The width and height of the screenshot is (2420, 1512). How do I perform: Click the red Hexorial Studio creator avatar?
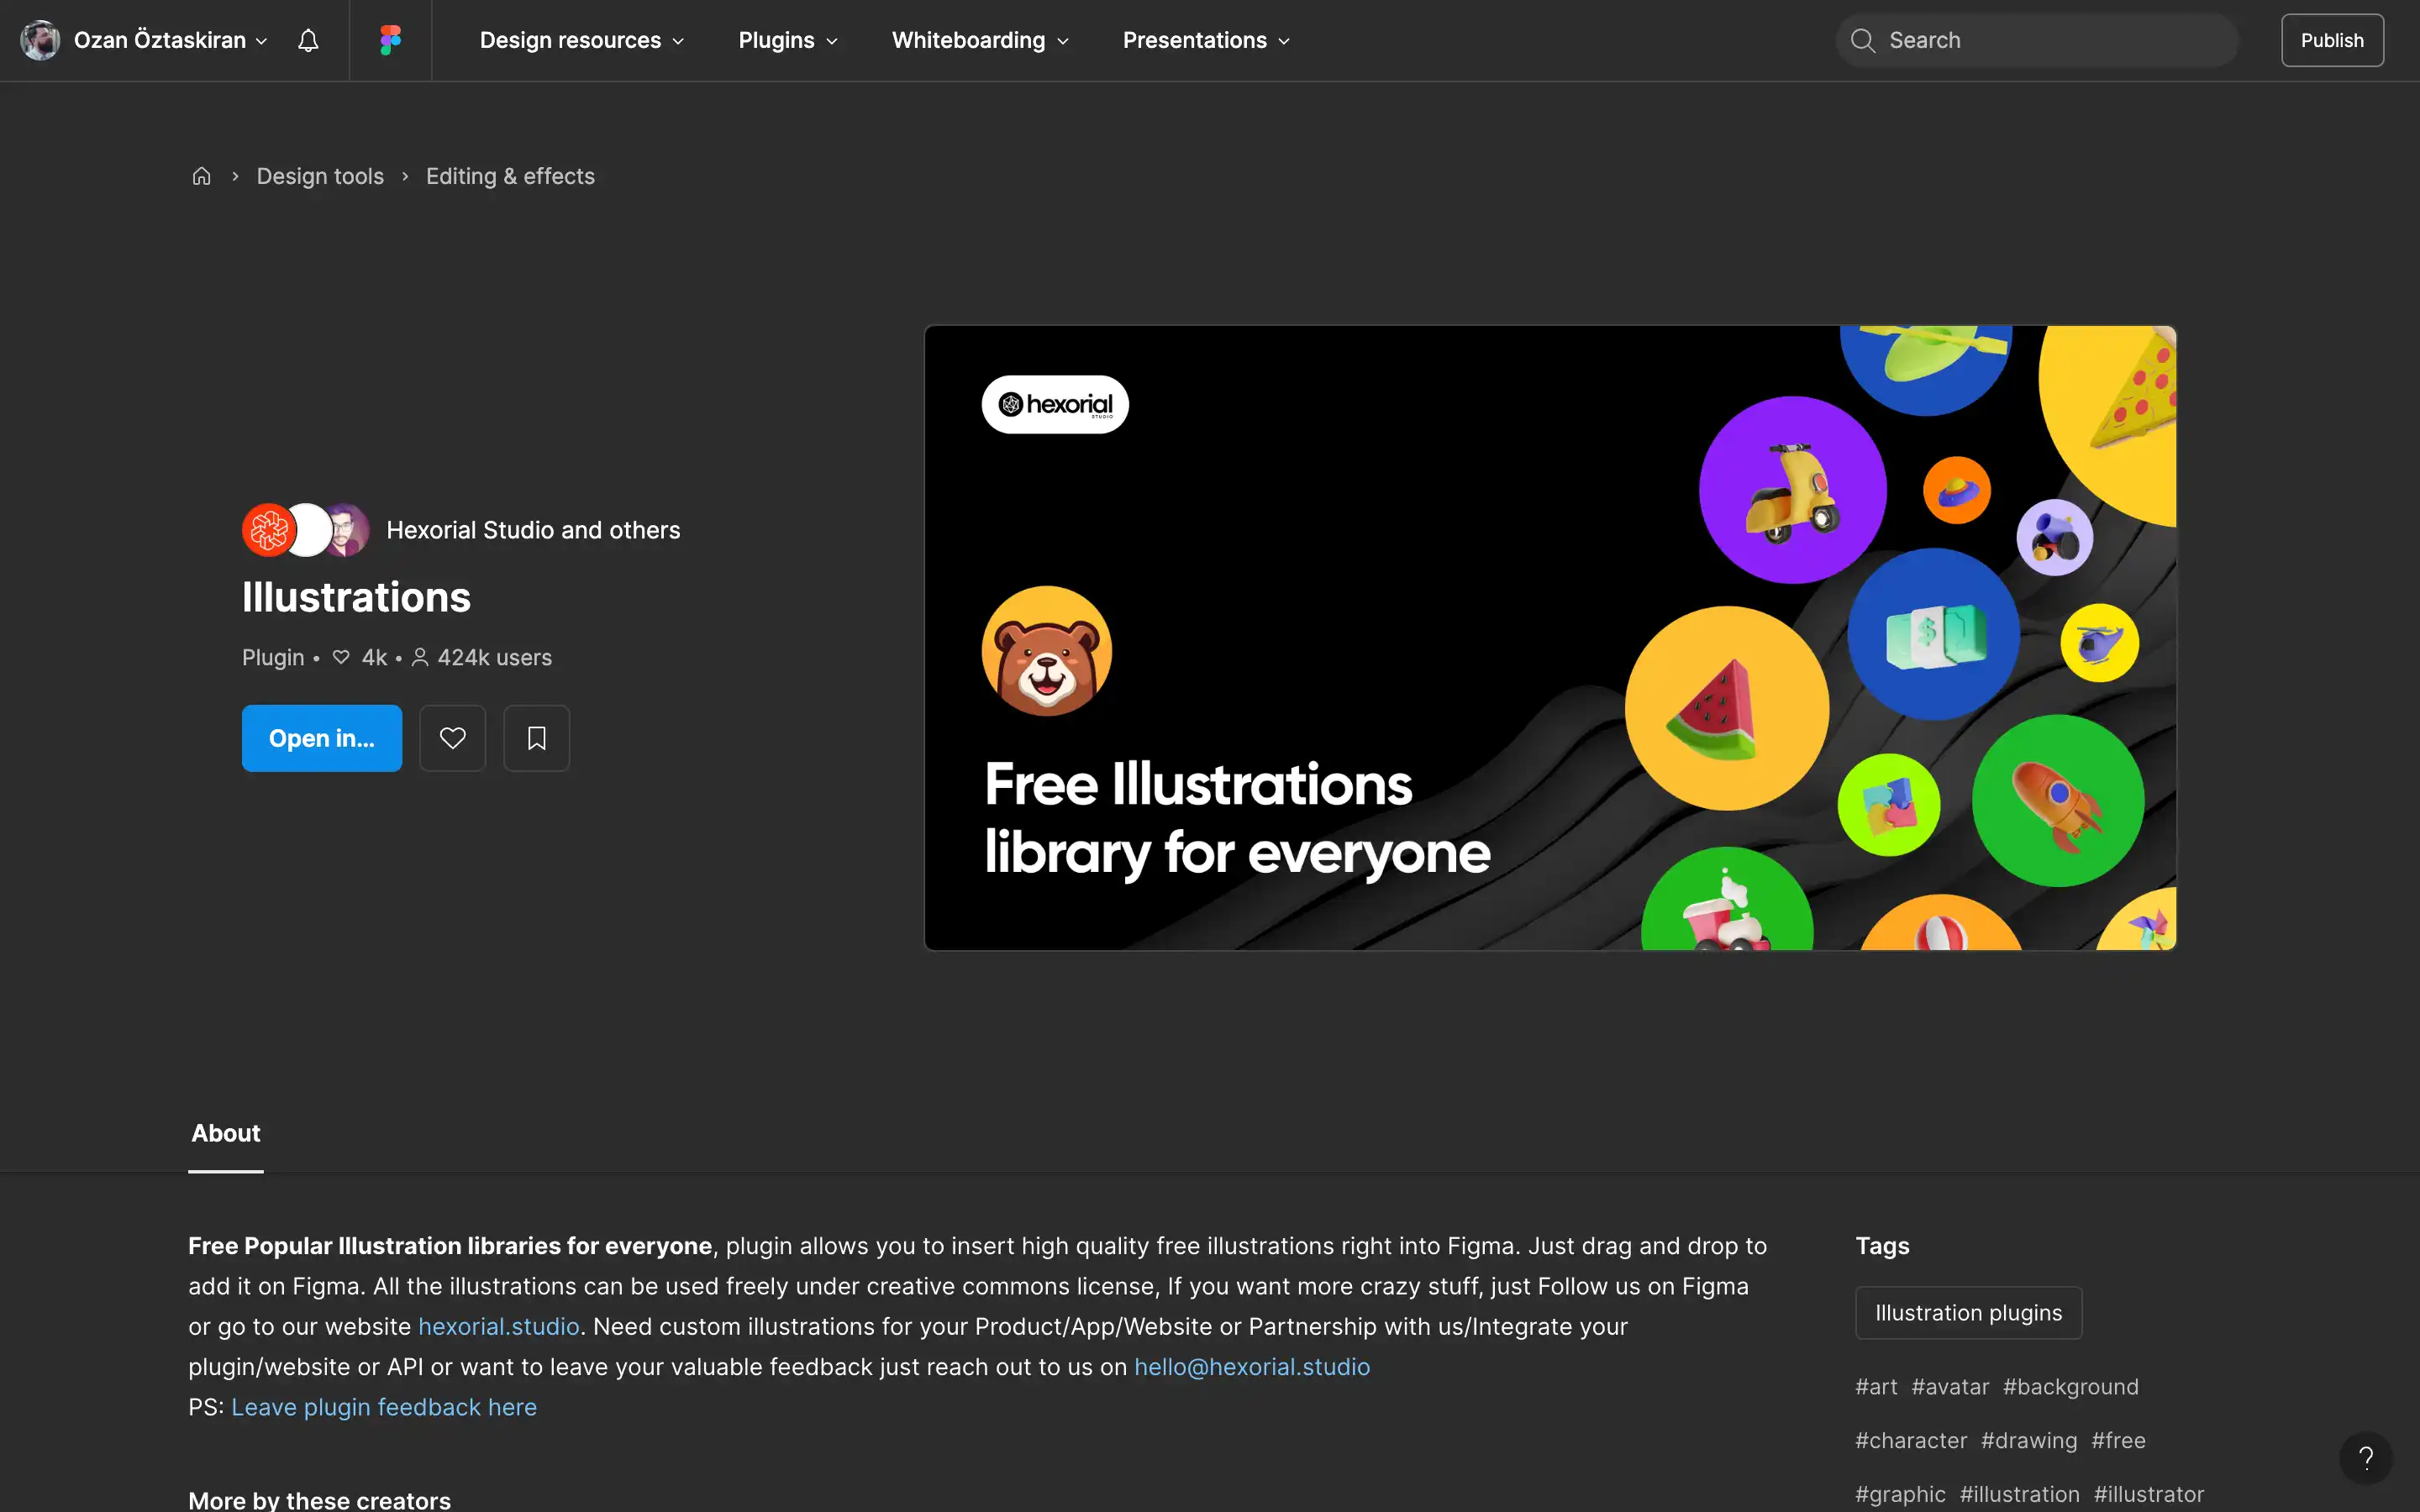pyautogui.click(x=268, y=530)
